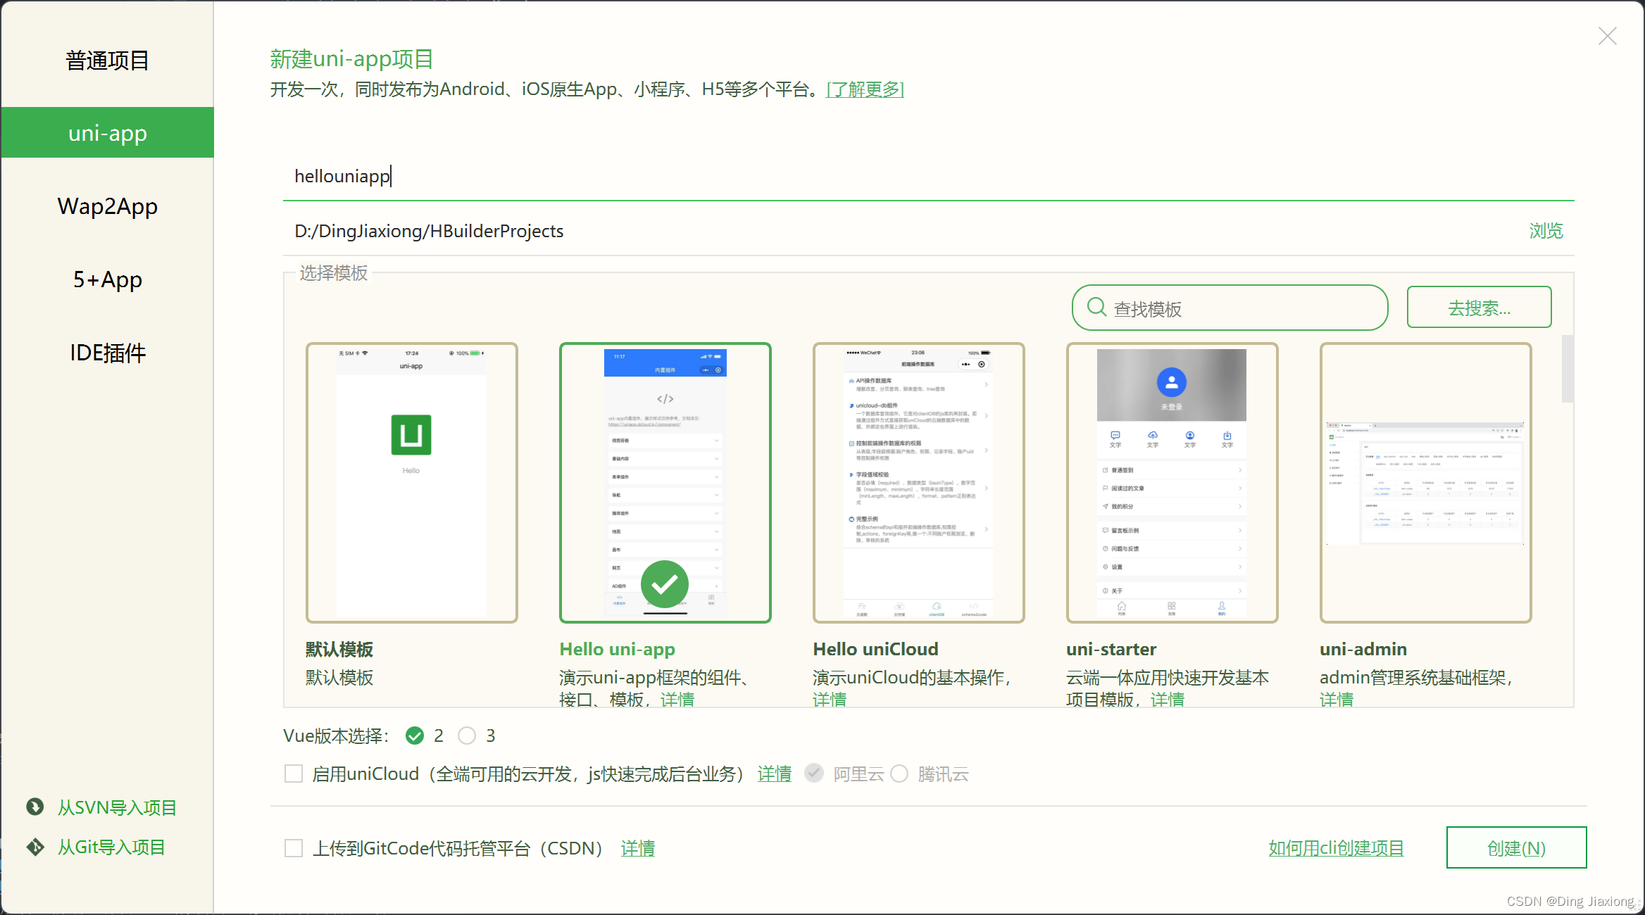The width and height of the screenshot is (1645, 915).
Task: Click the uni-admin title text
Action: click(1363, 649)
